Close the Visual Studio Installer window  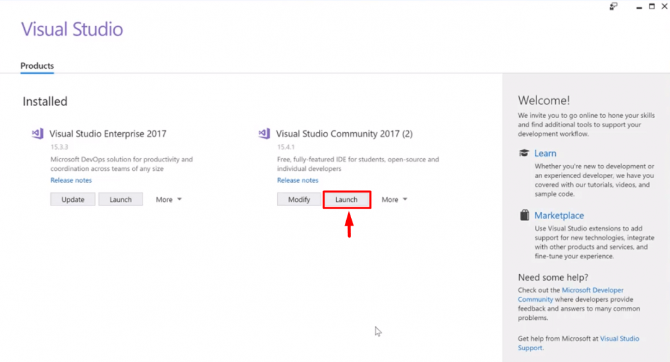pyautogui.click(x=664, y=6)
